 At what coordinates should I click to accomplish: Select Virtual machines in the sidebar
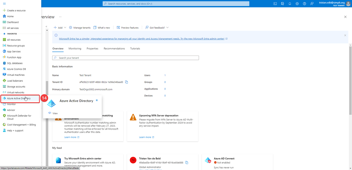pos(17,75)
